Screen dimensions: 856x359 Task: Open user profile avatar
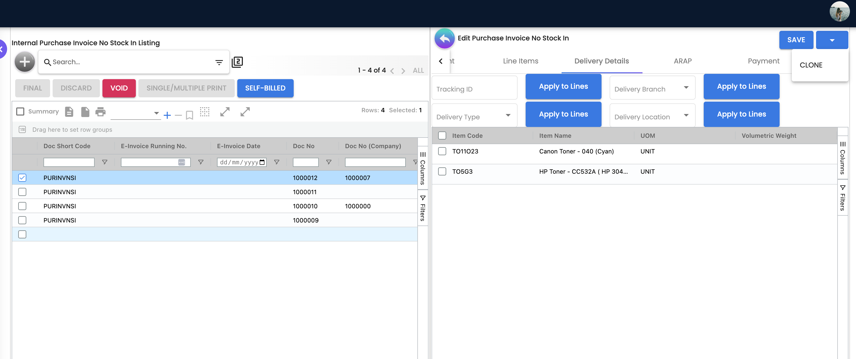pyautogui.click(x=839, y=11)
